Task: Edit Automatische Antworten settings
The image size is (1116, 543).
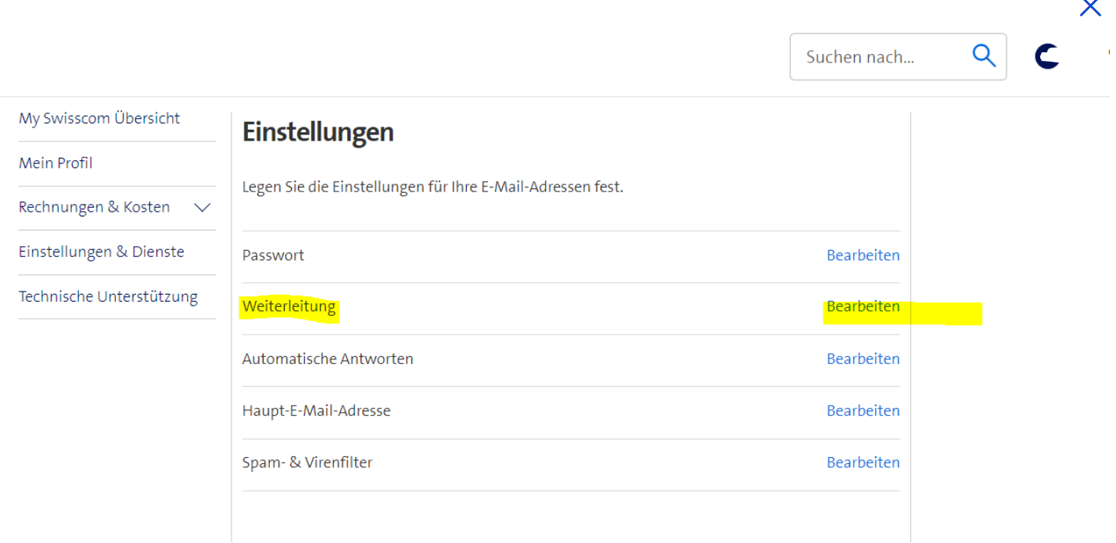Action: coord(863,359)
